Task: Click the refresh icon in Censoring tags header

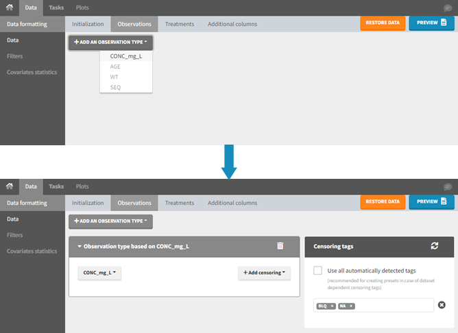Action: pos(433,246)
